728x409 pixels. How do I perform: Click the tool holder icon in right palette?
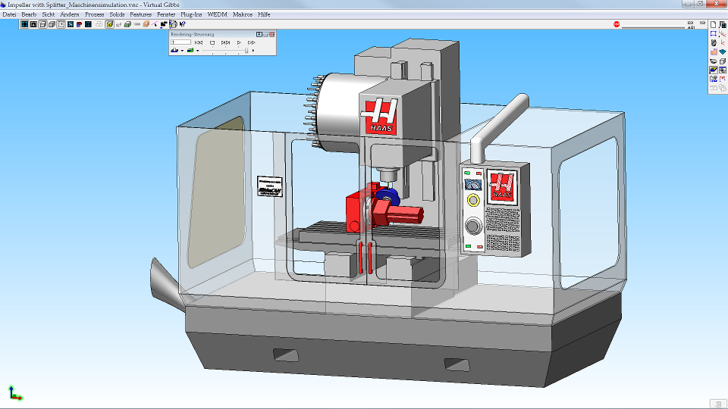coord(714,42)
